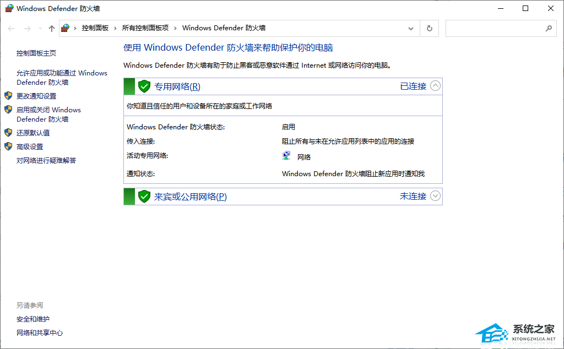Click the 来宾或公用网络(P) heading
Image resolution: width=564 pixels, height=349 pixels.
click(x=191, y=197)
